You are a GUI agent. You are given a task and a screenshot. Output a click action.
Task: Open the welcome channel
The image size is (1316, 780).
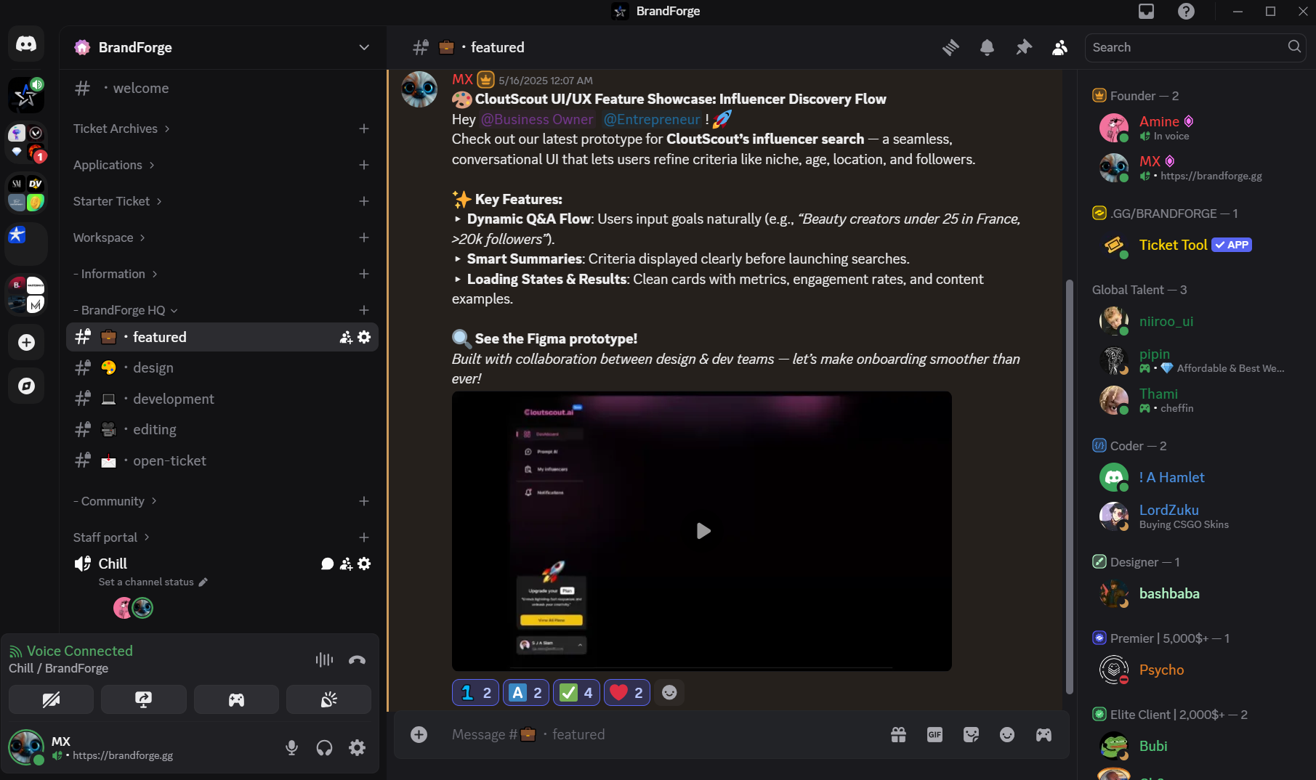(222, 88)
